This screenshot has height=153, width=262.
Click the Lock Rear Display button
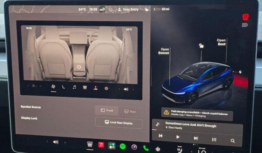tap(119, 123)
